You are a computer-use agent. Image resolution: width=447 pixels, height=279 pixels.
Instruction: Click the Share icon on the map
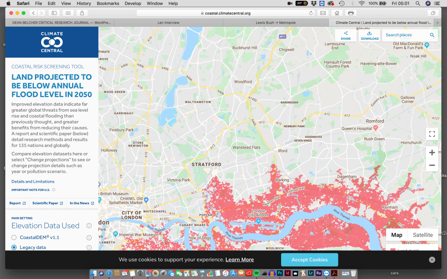345,35
